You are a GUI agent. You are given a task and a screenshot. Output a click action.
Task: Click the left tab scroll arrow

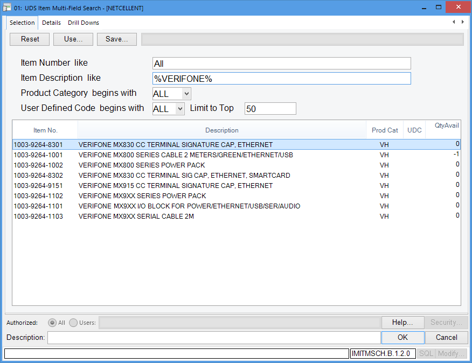click(x=454, y=22)
